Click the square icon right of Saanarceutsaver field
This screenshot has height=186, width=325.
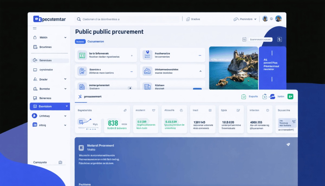(280, 39)
